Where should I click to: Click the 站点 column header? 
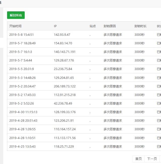click(x=93, y=26)
